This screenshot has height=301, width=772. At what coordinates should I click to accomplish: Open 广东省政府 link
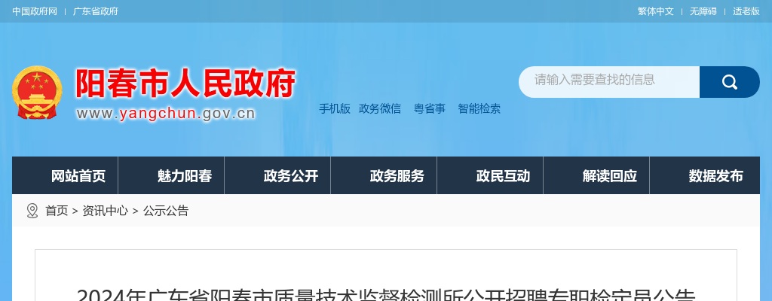[96, 11]
